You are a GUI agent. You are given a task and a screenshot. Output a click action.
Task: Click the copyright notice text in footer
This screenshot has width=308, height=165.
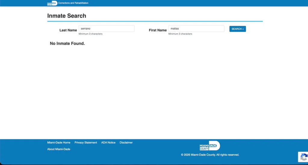(210, 155)
